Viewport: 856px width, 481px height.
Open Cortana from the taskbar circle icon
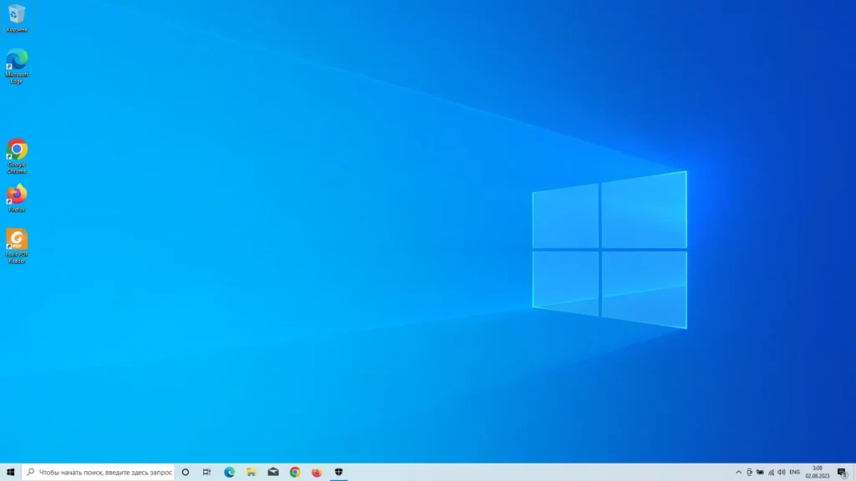point(186,472)
